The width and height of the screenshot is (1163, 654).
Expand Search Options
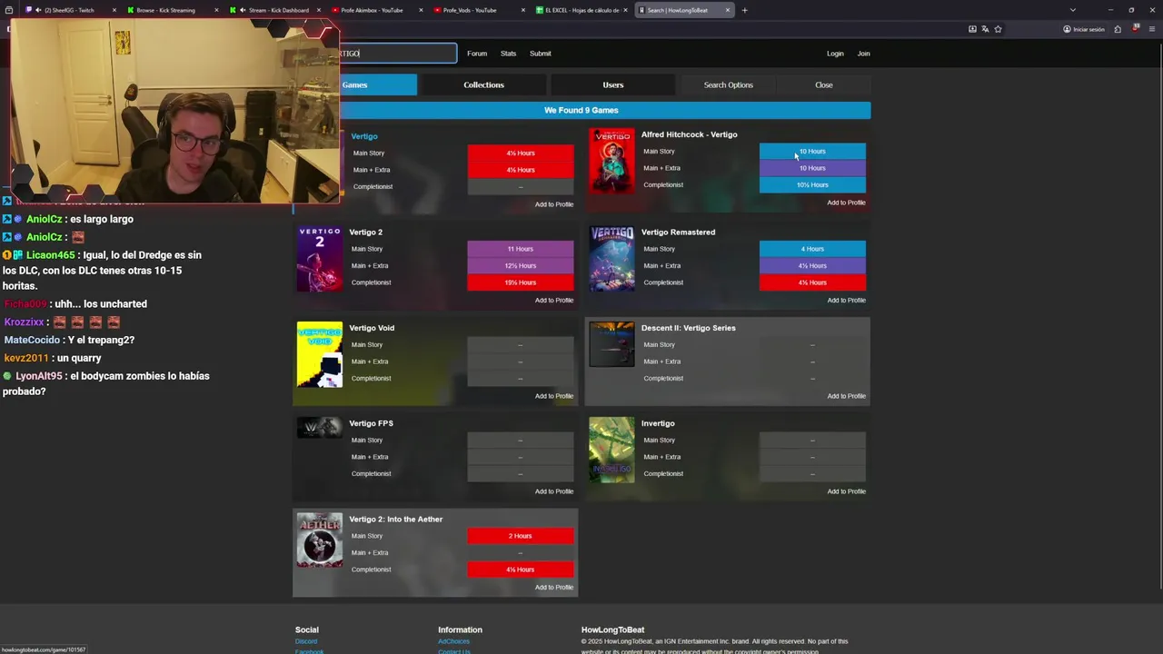pyautogui.click(x=728, y=84)
